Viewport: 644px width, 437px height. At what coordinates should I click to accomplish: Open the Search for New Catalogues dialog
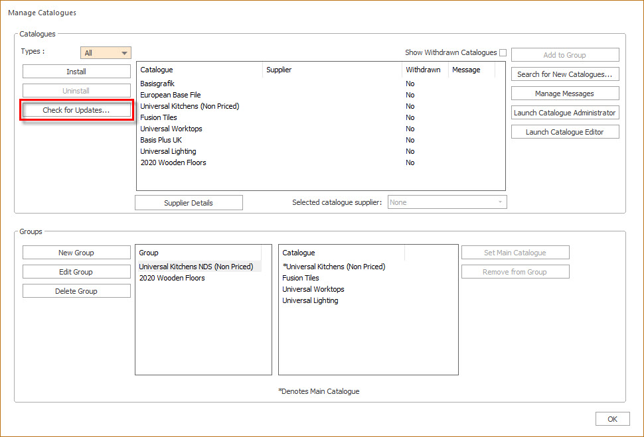click(564, 74)
